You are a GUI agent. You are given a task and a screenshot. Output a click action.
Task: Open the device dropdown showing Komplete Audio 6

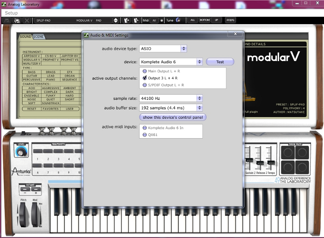point(171,62)
